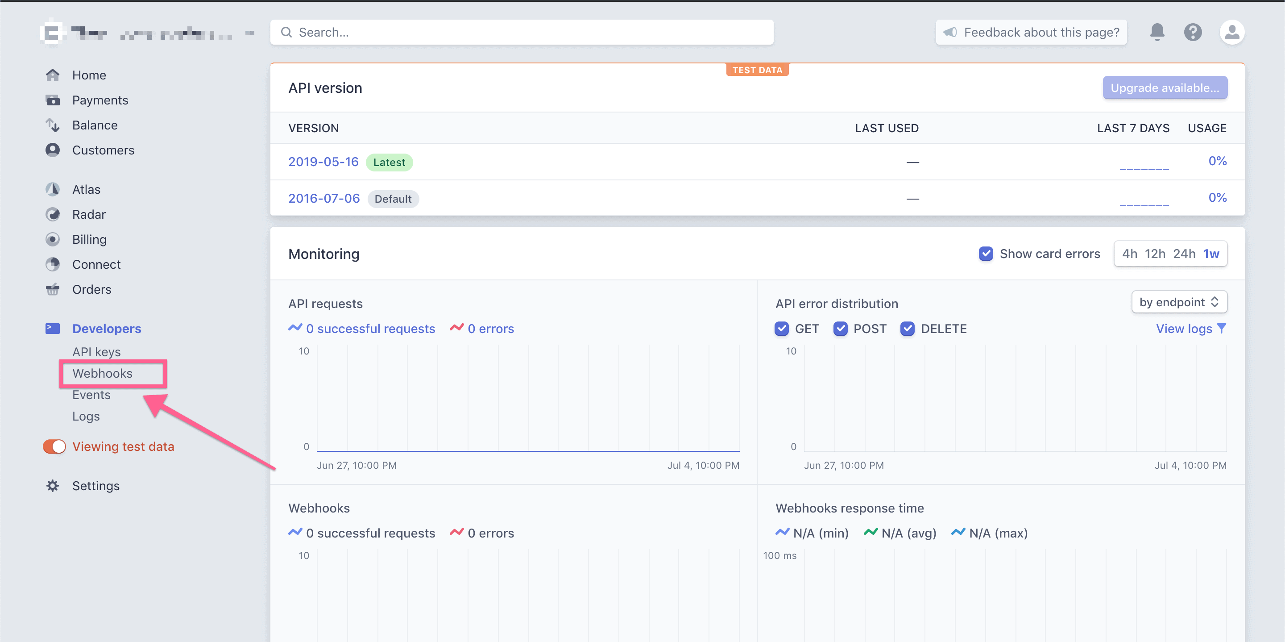
Task: Open the user account avatar
Action: tap(1231, 32)
